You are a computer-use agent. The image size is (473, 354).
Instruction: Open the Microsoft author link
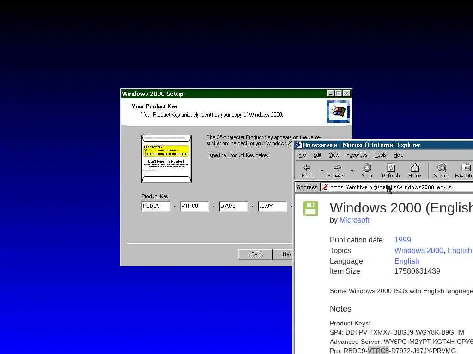coord(354,220)
